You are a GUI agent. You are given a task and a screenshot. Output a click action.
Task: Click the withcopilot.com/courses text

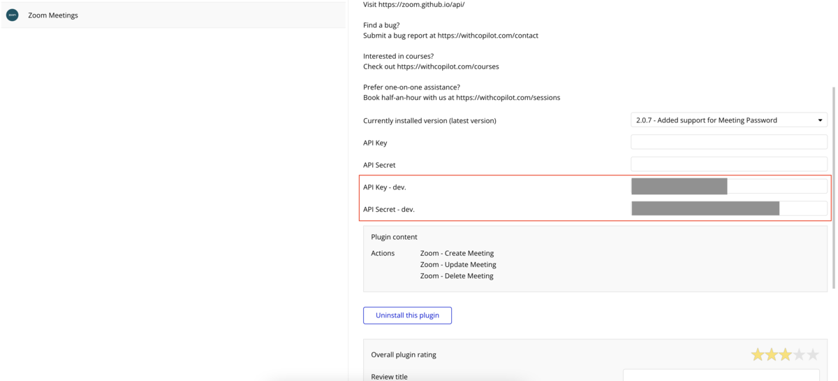[448, 66]
